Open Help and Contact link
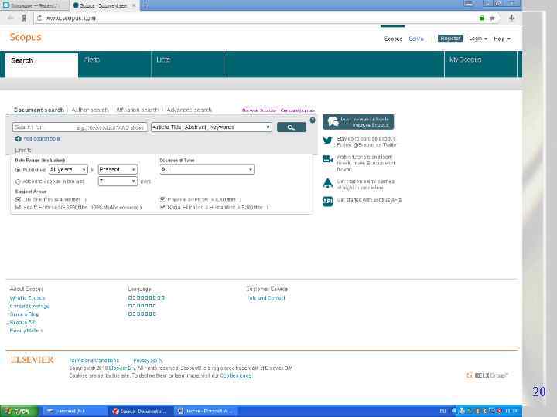Screen dimensions: 557x417 coord(267,298)
